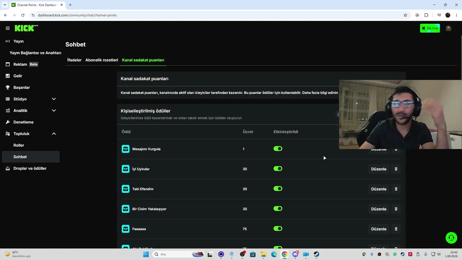Go back to the previous page
The height and width of the screenshot is (260, 462).
pyautogui.click(x=5, y=15)
